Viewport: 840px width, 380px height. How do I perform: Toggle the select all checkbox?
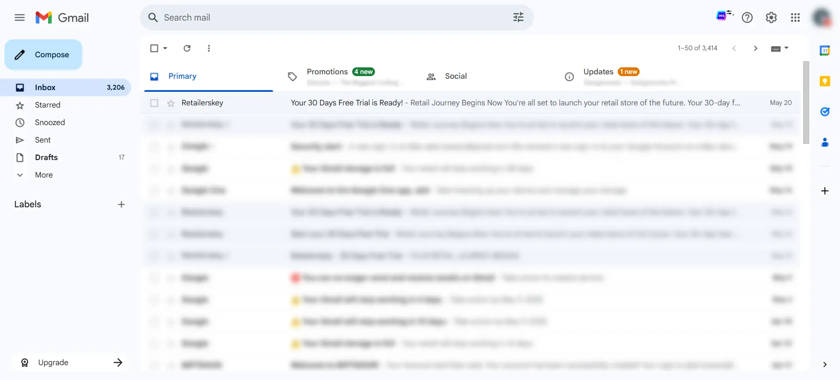pos(154,48)
